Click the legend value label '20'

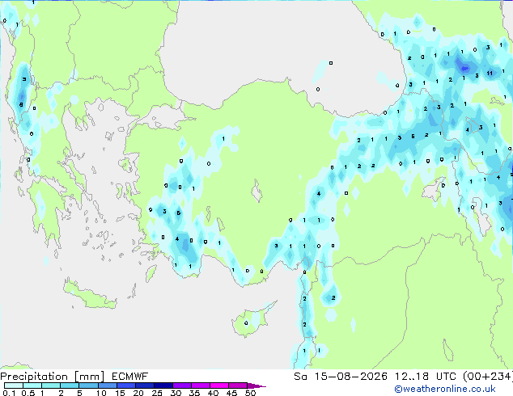coord(138,393)
